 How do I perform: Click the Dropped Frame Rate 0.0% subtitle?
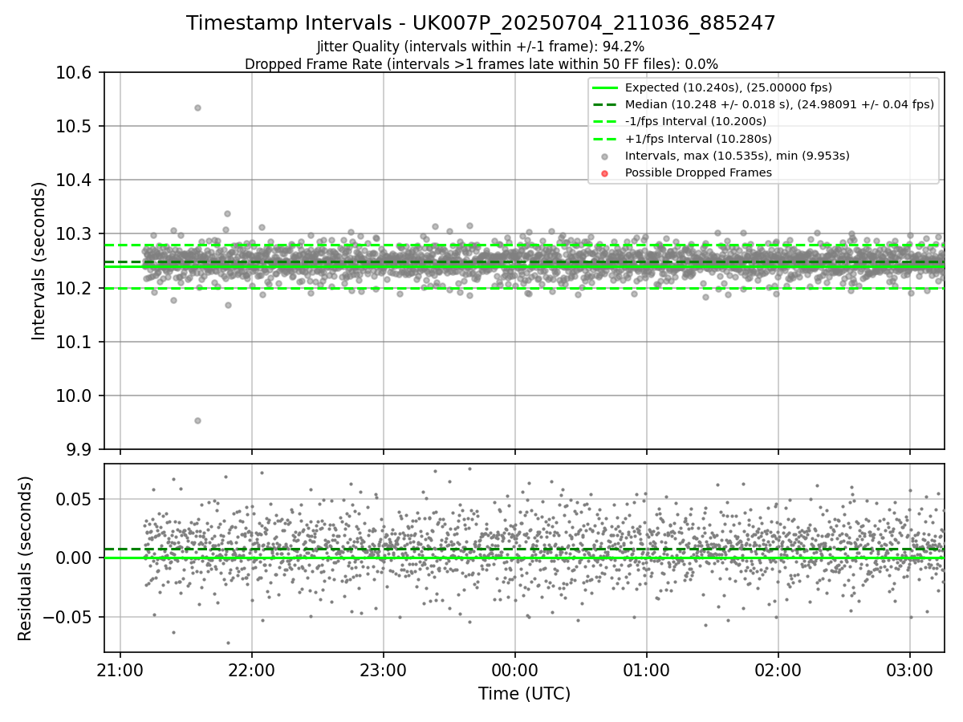pyautogui.click(x=481, y=64)
